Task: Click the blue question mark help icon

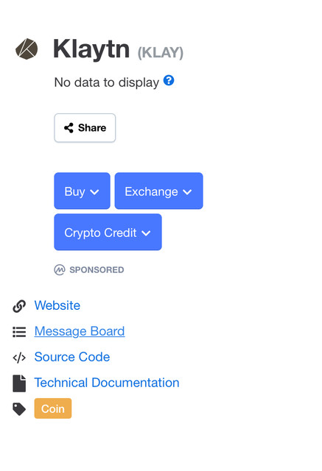Action: pos(169,80)
